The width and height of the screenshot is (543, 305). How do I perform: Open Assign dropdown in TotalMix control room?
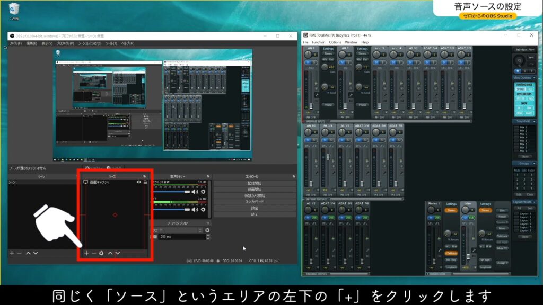click(502, 263)
